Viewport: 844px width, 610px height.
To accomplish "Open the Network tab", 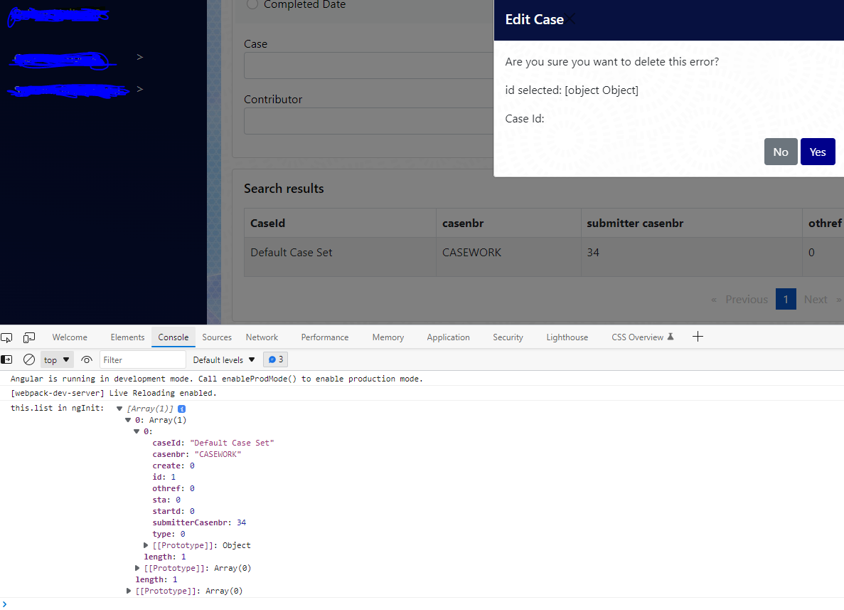I will tap(262, 337).
